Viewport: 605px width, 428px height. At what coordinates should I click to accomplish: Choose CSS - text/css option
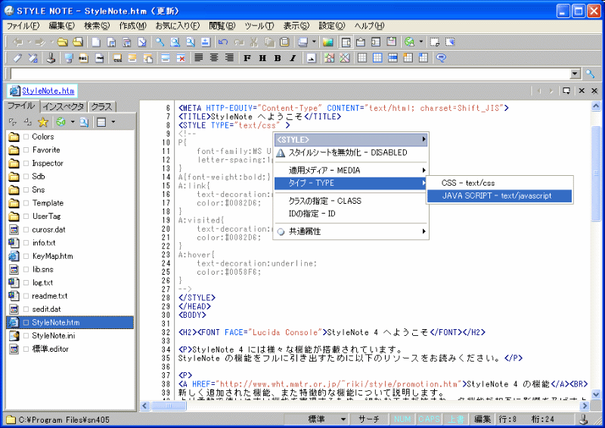499,183
